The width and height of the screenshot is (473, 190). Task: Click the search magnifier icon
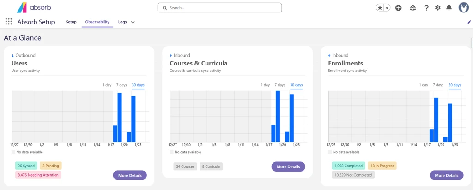pos(165,8)
